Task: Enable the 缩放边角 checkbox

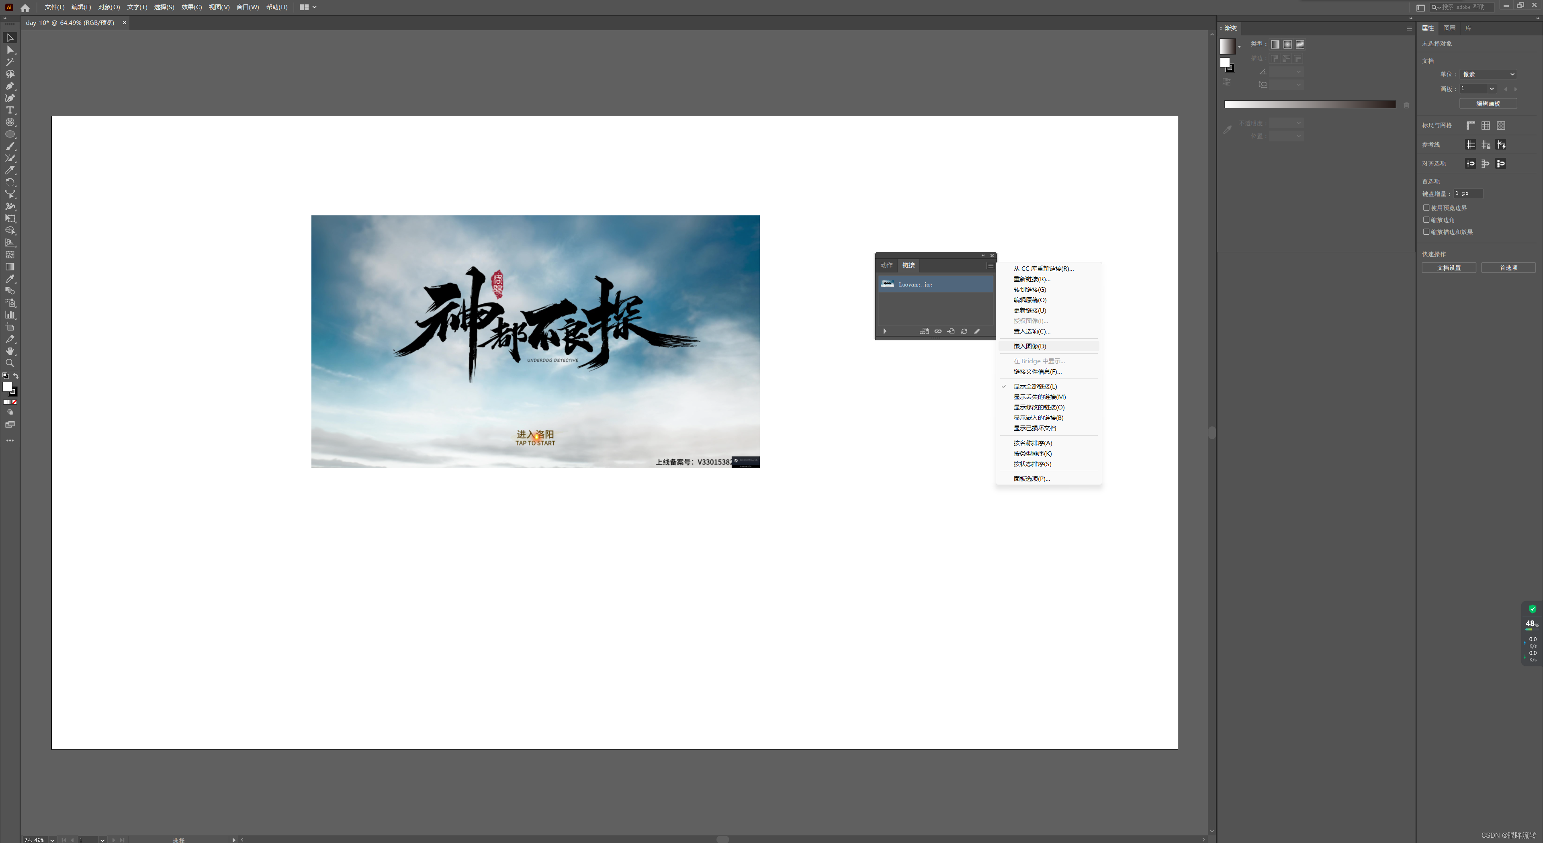Action: pos(1426,220)
